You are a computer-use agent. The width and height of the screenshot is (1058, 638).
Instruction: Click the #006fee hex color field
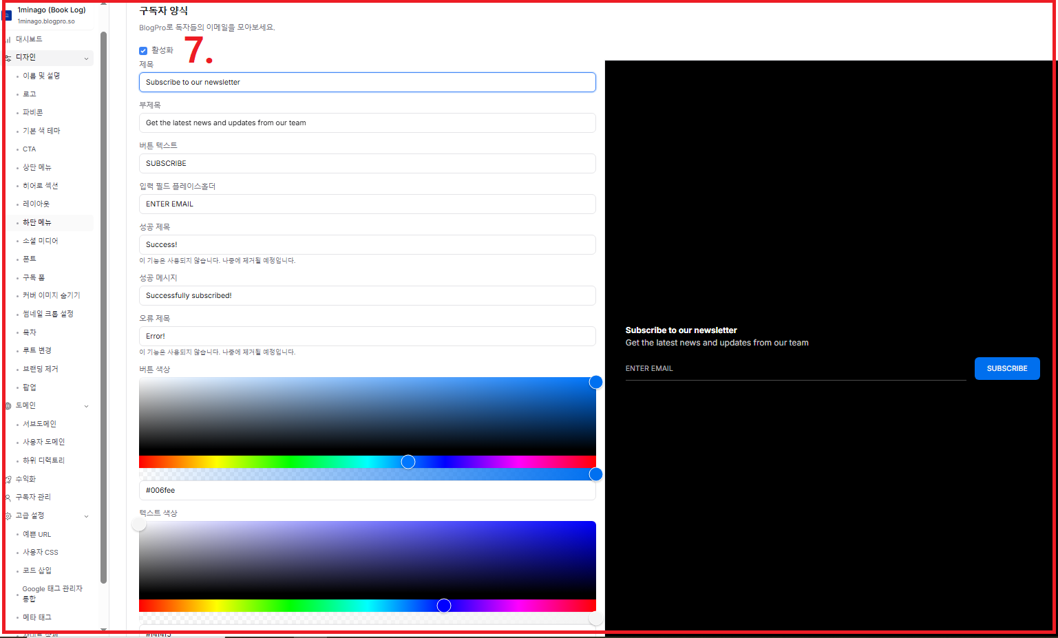pos(368,490)
